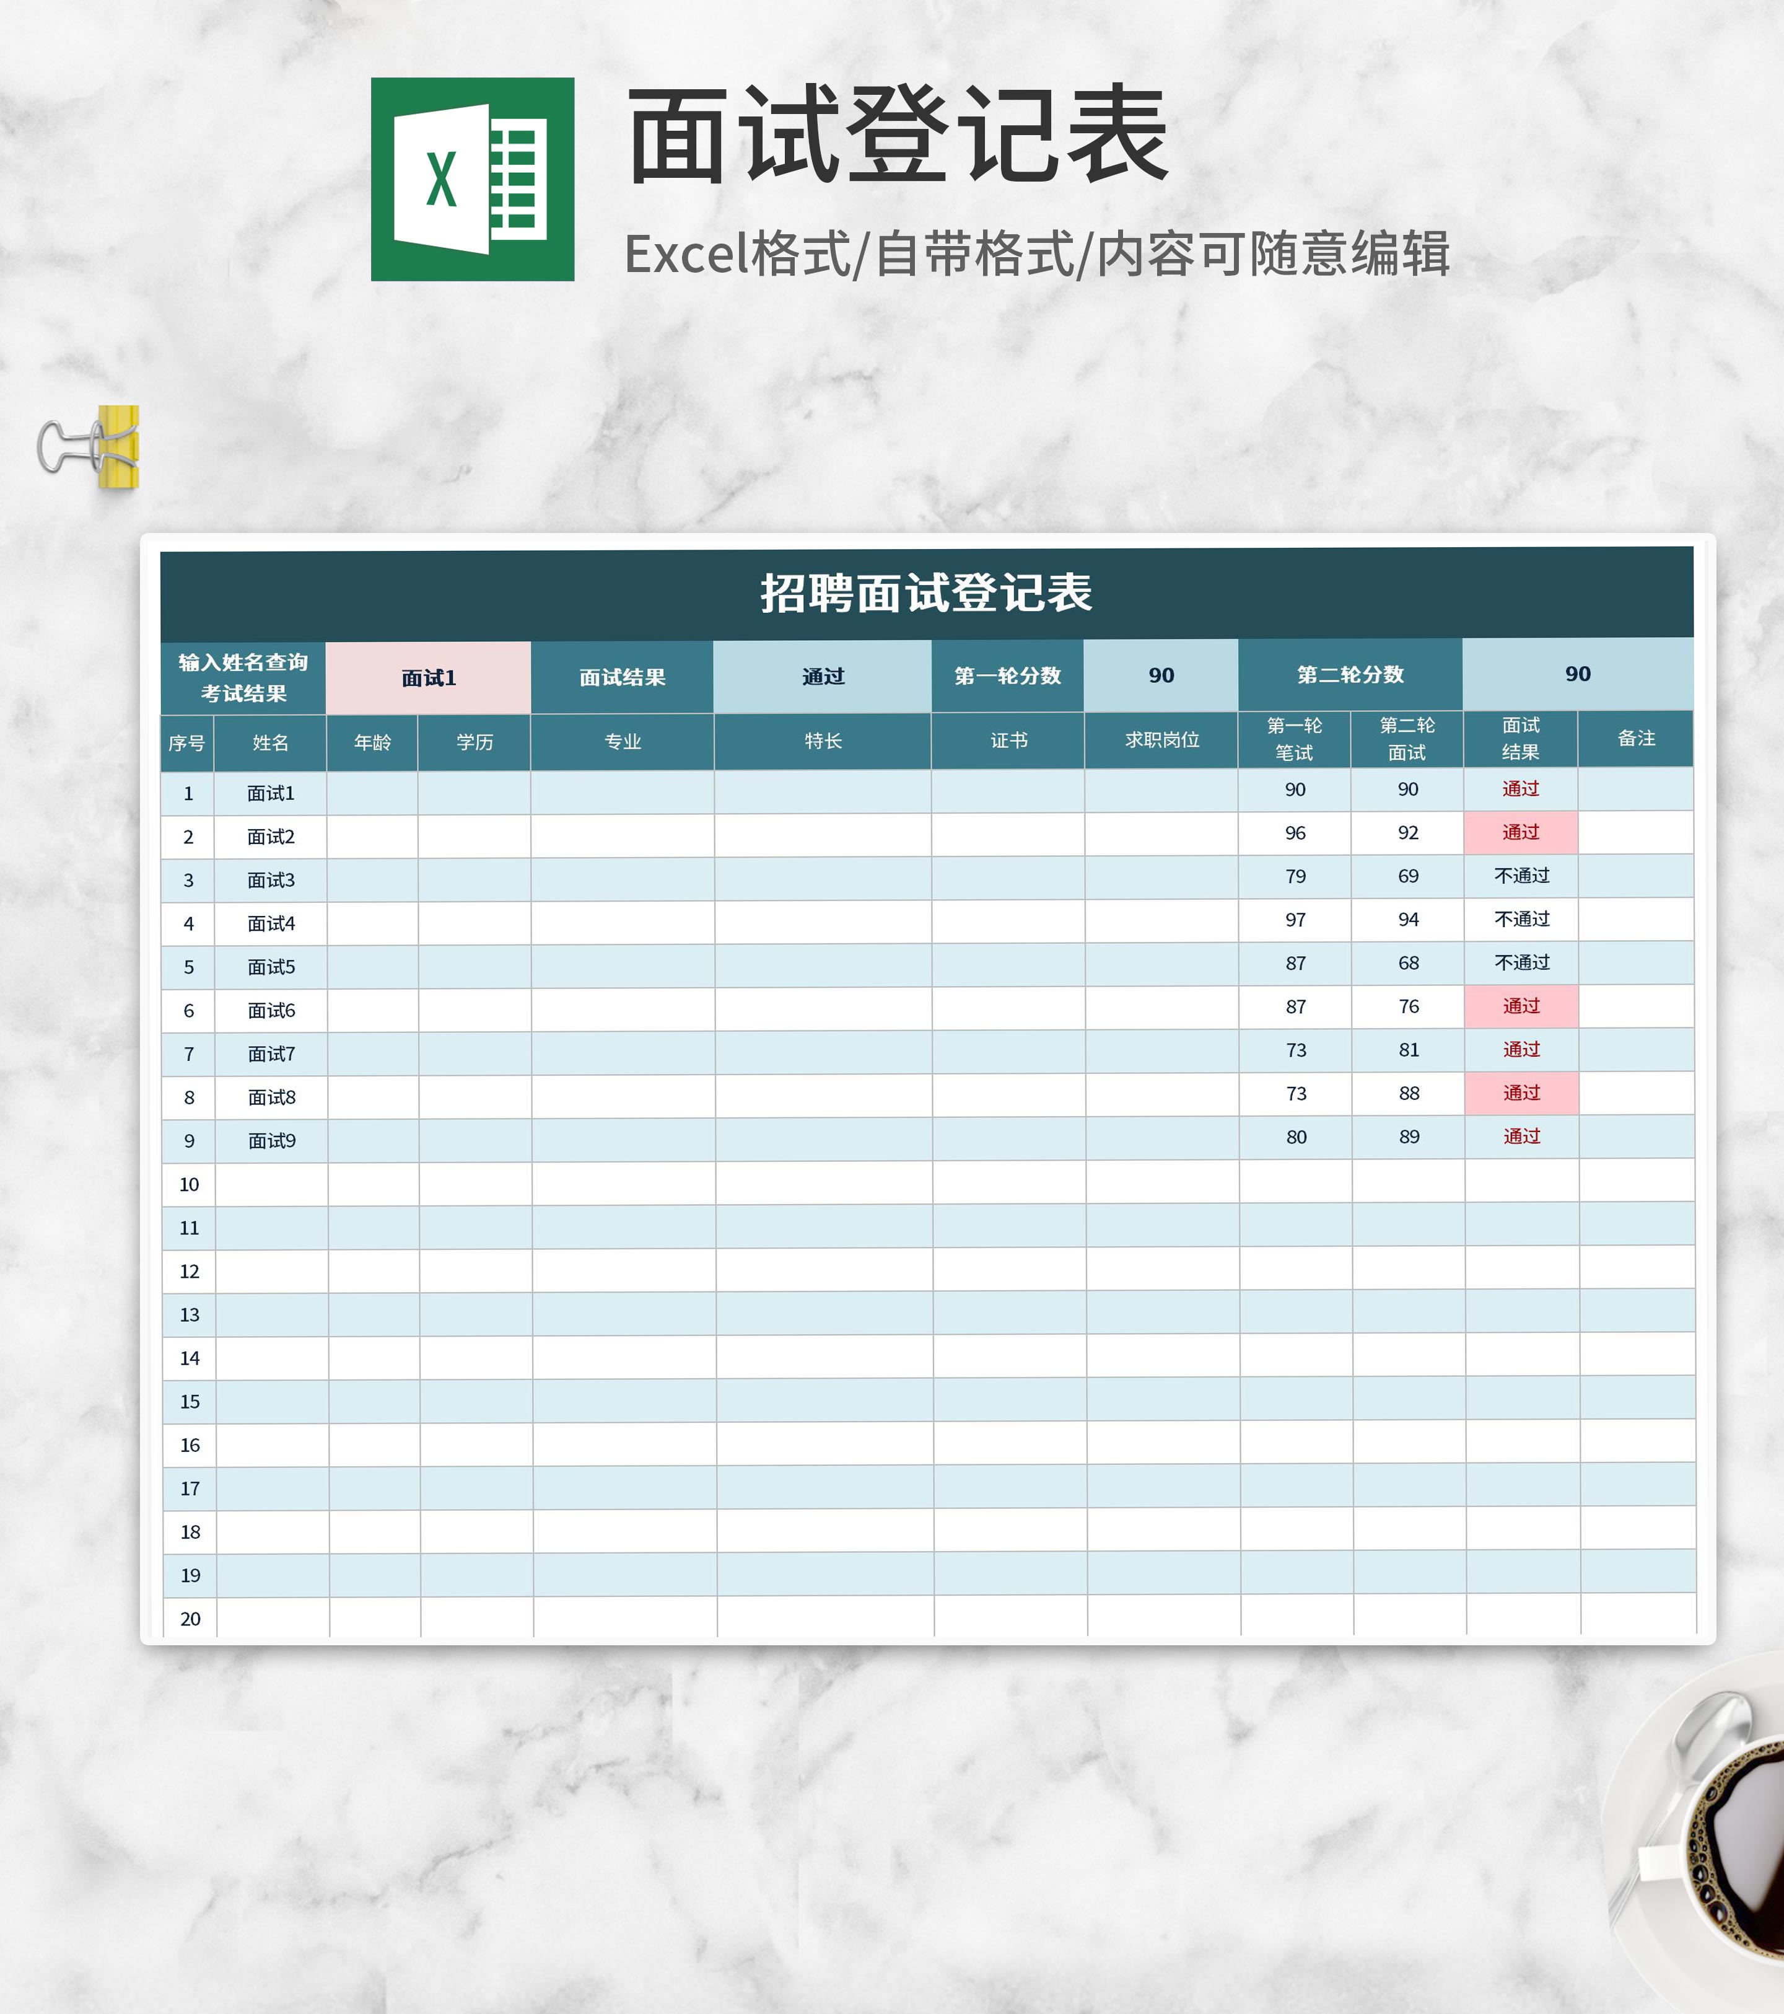Select the name cell 面试9

pos(271,1141)
